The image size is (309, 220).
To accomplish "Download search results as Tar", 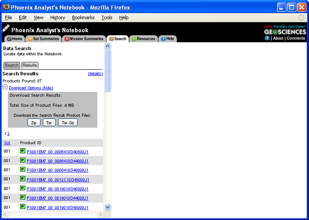I will pos(49,122).
